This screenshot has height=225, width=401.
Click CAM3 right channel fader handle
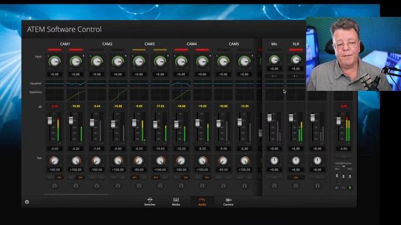click(155, 125)
